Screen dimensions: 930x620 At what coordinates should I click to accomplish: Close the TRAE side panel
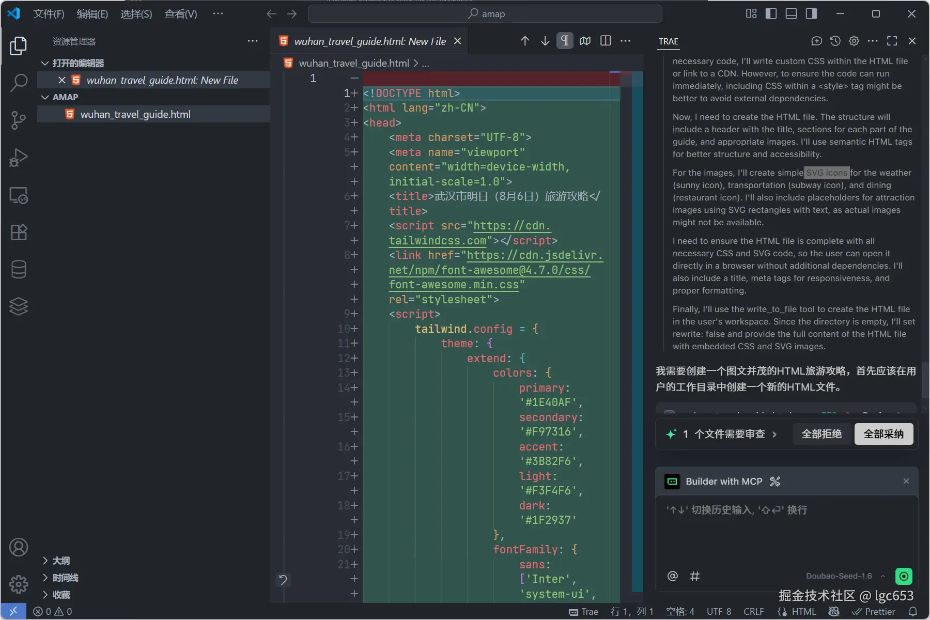tap(912, 41)
